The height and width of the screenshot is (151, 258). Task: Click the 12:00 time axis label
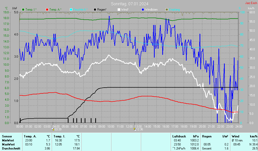pyautogui.click(x=129, y=126)
